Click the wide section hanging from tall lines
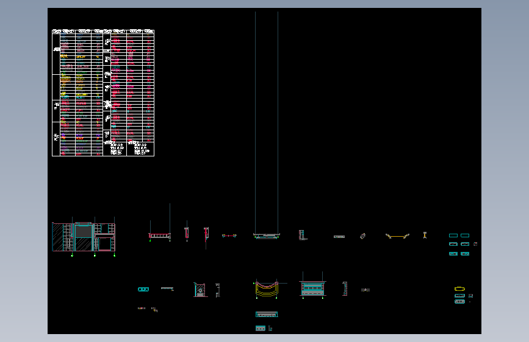Viewport: 529px width, 342px height. pos(267,236)
